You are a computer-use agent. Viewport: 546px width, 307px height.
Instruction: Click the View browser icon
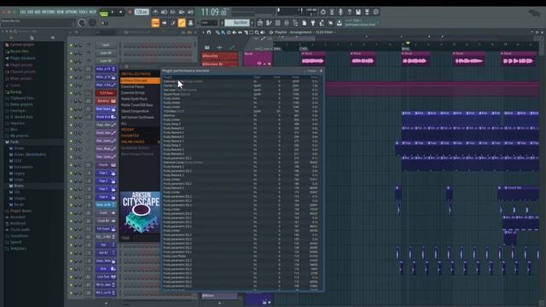click(295, 23)
